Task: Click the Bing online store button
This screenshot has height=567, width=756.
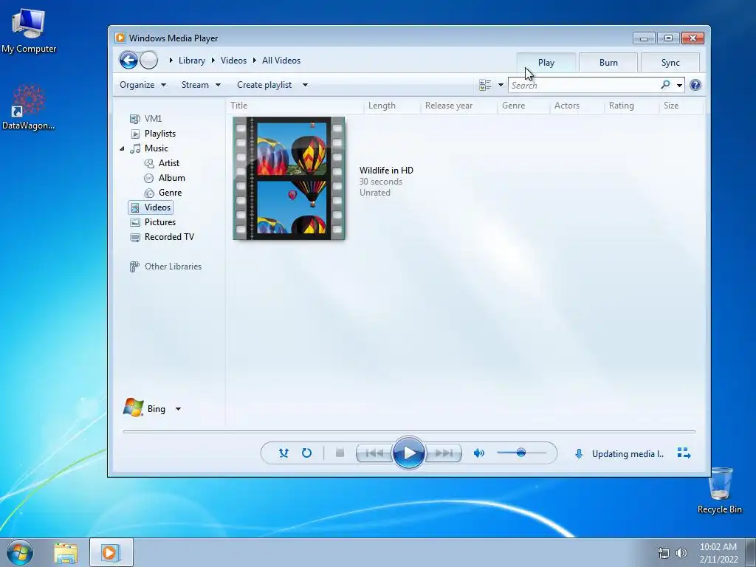Action: [x=145, y=408]
